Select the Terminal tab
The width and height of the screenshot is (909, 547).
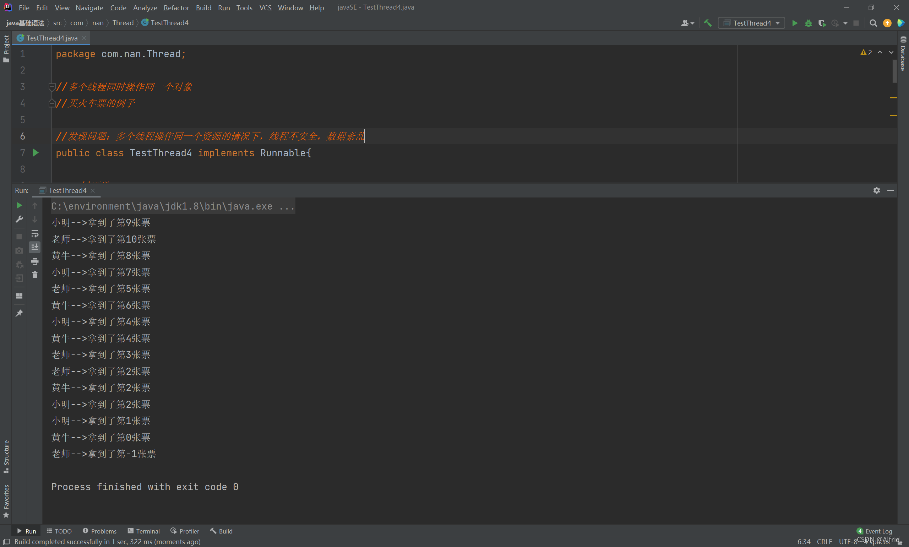145,531
